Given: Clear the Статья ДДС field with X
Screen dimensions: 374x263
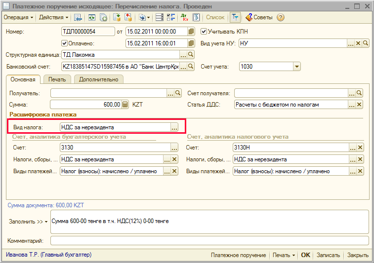Looking at the screenshot, I should [x=359, y=105].
